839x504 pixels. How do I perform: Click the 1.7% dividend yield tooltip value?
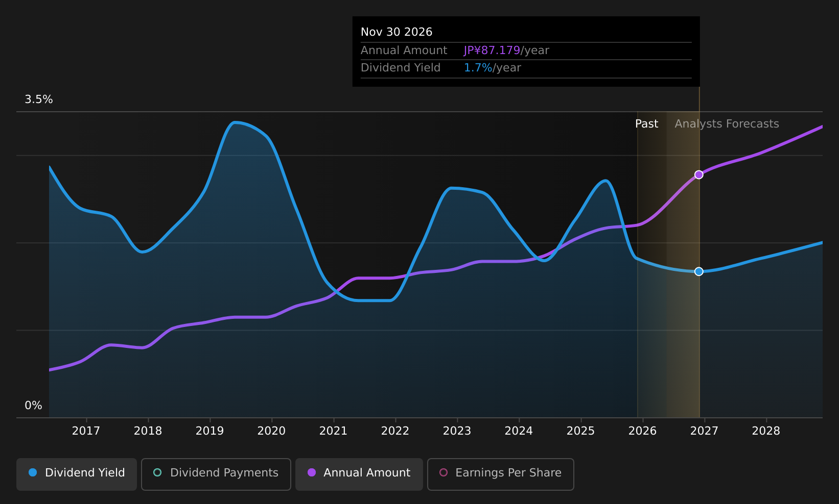(x=478, y=68)
